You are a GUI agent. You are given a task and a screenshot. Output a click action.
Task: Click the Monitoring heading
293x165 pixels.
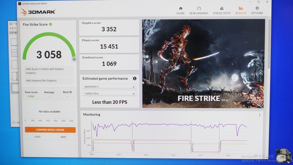point(91,114)
